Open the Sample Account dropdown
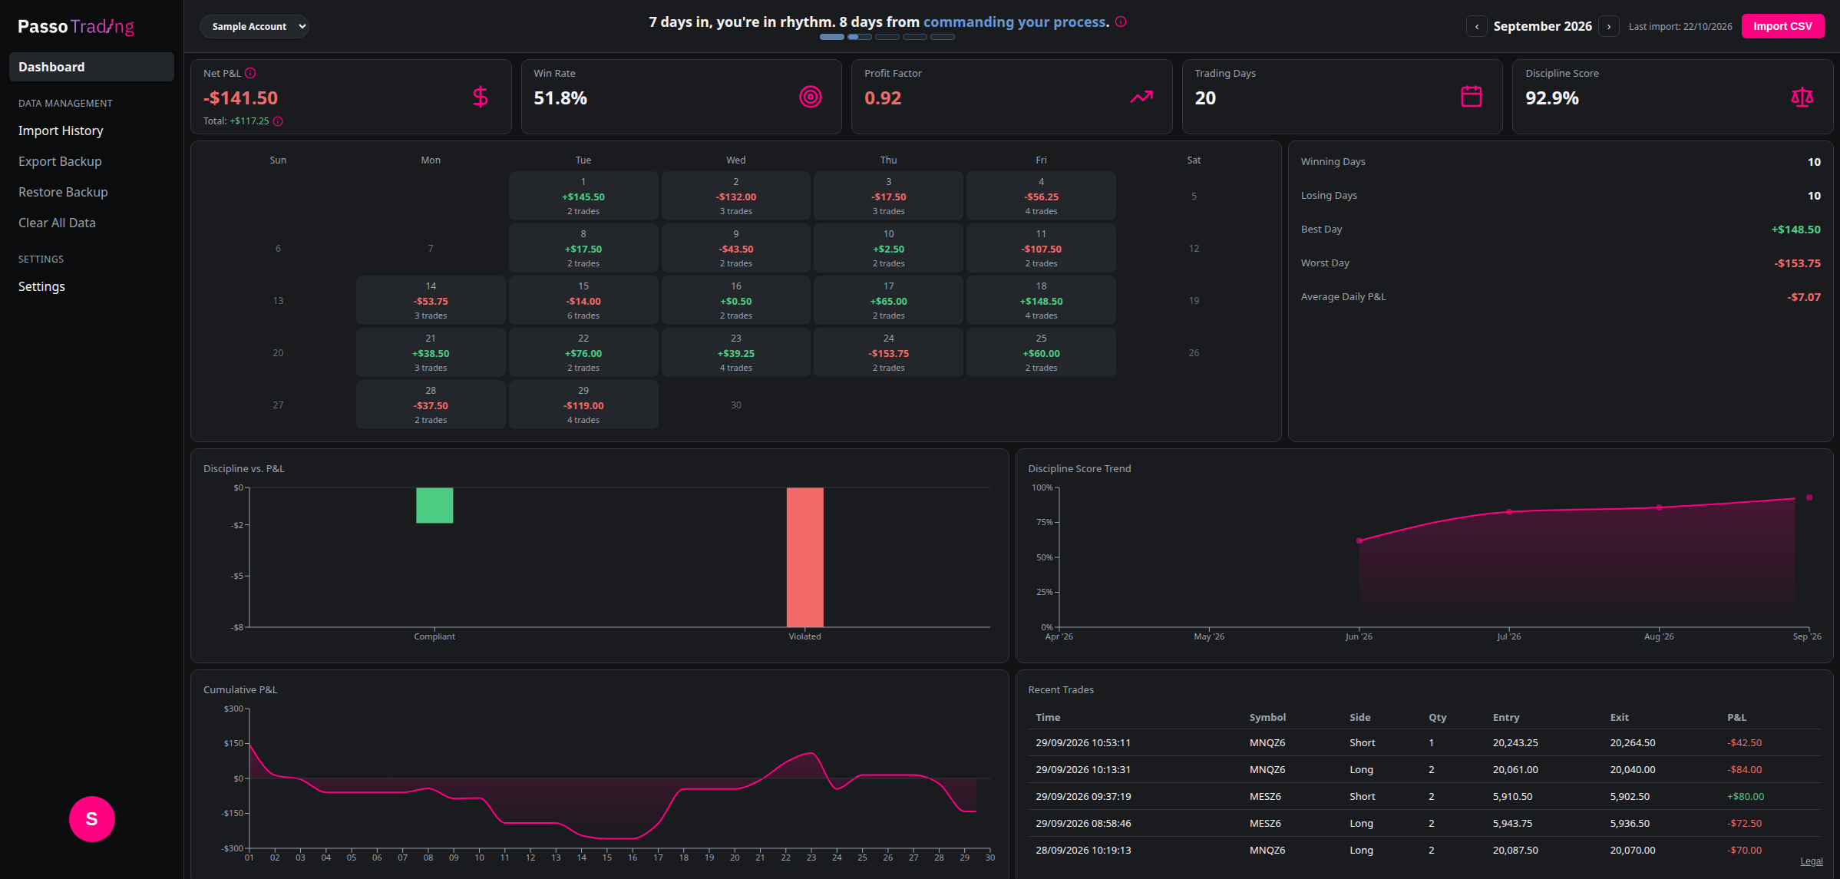This screenshot has width=1840, height=879. (254, 26)
